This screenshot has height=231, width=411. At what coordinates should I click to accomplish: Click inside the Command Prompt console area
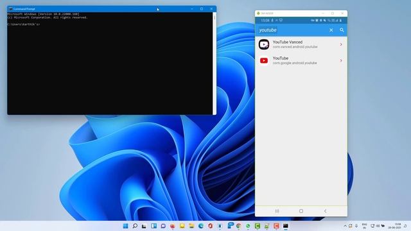click(x=110, y=64)
